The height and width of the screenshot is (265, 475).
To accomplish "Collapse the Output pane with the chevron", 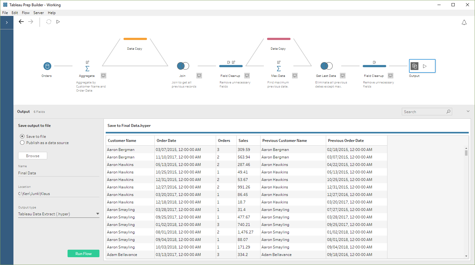I will (x=468, y=111).
